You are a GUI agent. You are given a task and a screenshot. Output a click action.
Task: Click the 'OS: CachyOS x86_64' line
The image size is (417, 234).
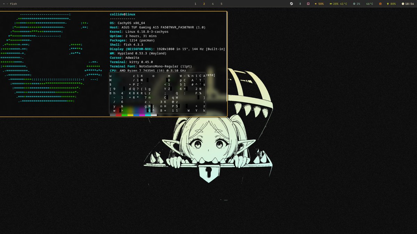point(128,23)
